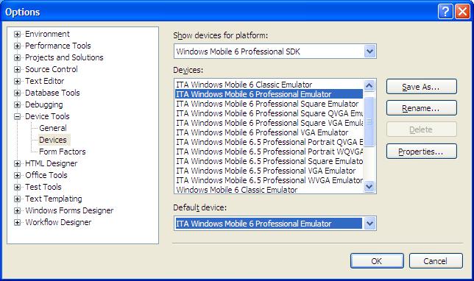Click the Help question mark button

click(x=445, y=12)
